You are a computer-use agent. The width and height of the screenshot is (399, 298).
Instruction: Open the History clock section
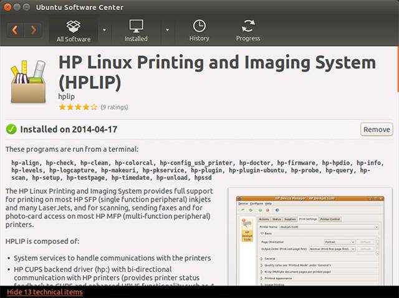click(x=199, y=31)
